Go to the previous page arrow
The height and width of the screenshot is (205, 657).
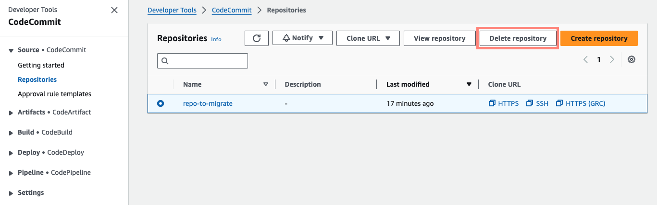pos(585,60)
